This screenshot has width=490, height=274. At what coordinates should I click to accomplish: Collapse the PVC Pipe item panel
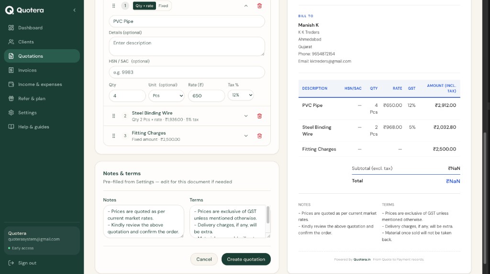point(246,6)
